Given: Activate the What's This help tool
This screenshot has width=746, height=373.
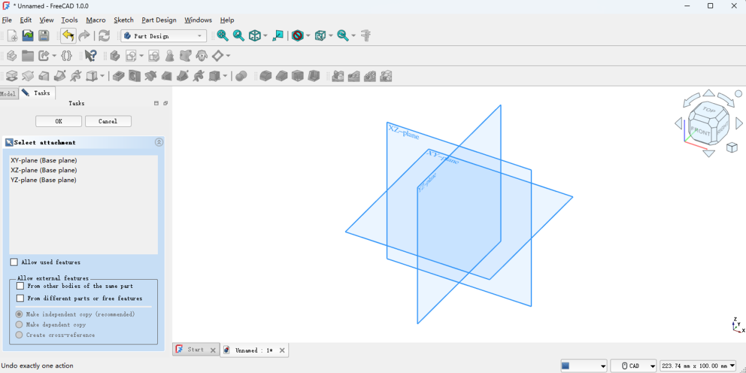Looking at the screenshot, I should pyautogui.click(x=90, y=55).
